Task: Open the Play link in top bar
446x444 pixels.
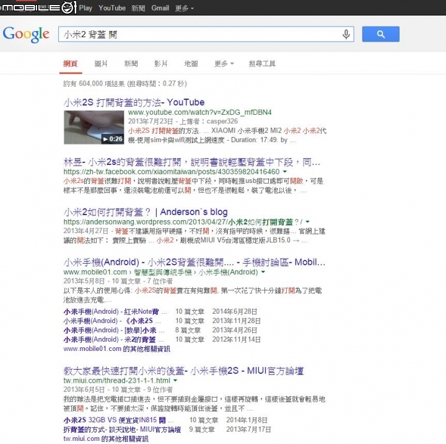Action: pyautogui.click(x=85, y=8)
